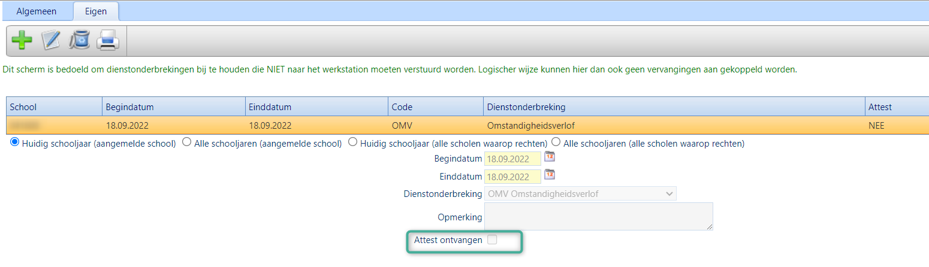Click the Begindatum date field

pyautogui.click(x=512, y=159)
